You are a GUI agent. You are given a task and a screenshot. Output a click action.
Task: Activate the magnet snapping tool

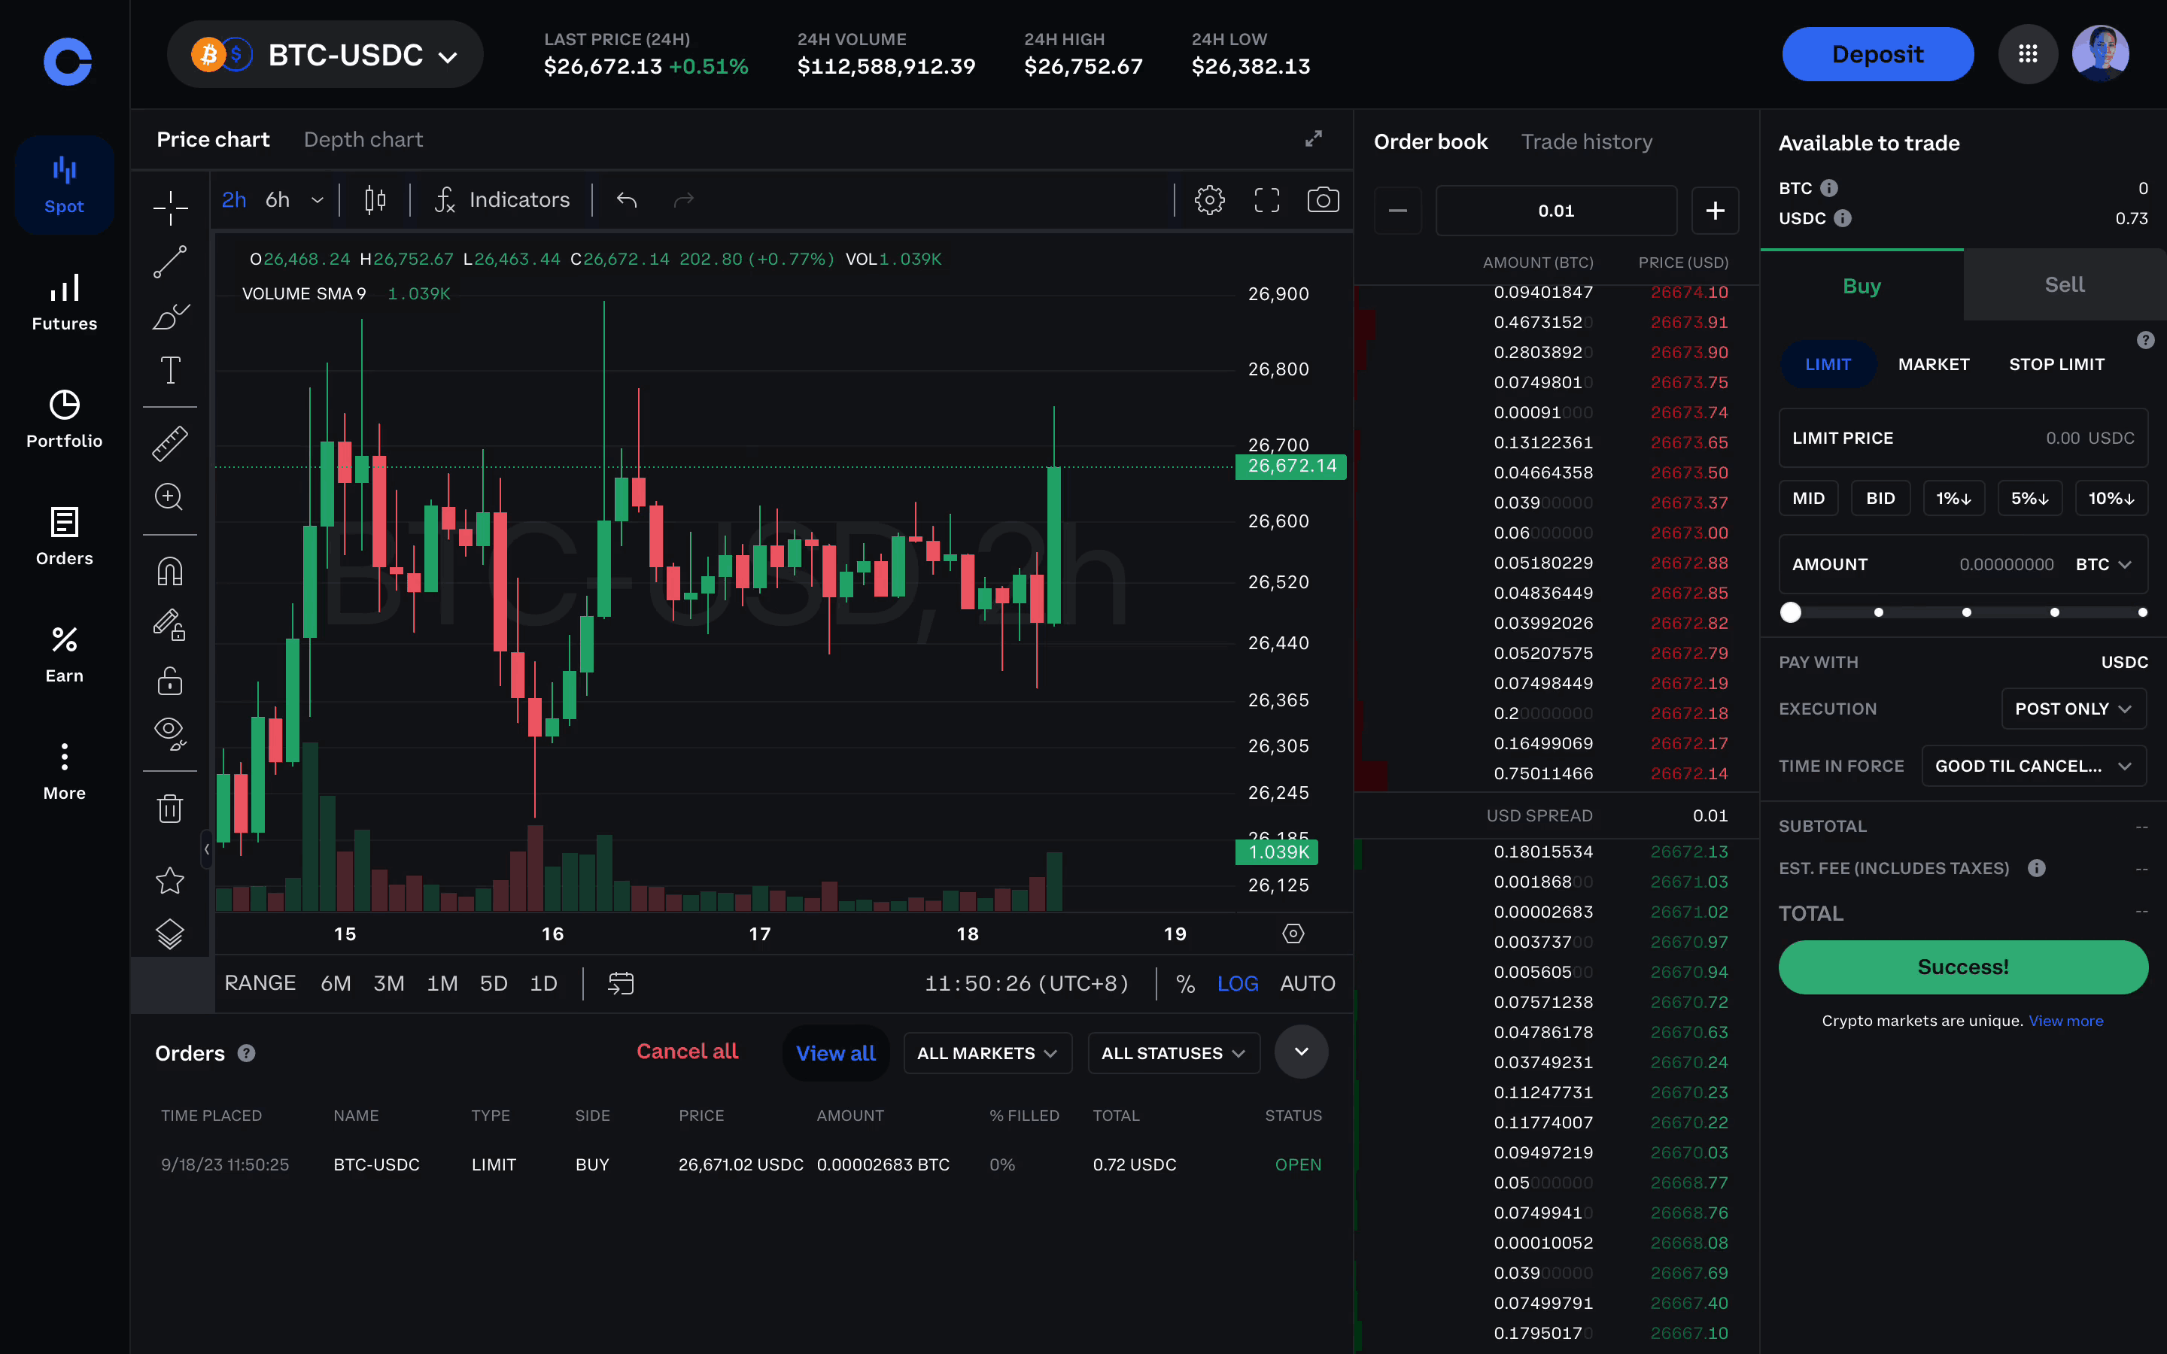click(169, 572)
